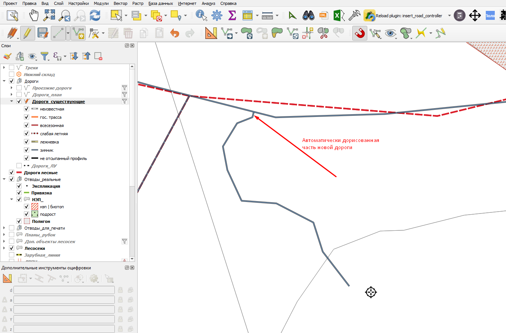Expand the Отводы_для_печати group
This screenshot has height=333, width=506.
(x=4, y=228)
